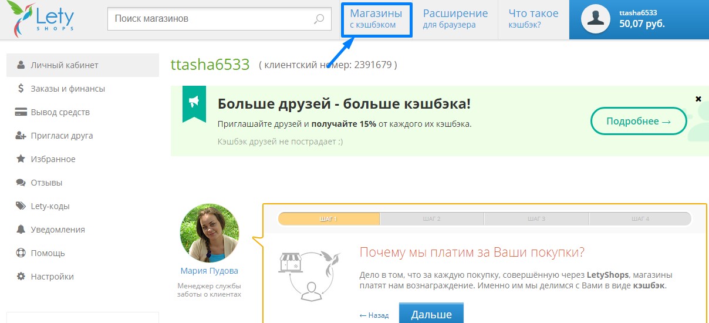Click the Назад link
This screenshot has width=709, height=323.
tap(374, 315)
